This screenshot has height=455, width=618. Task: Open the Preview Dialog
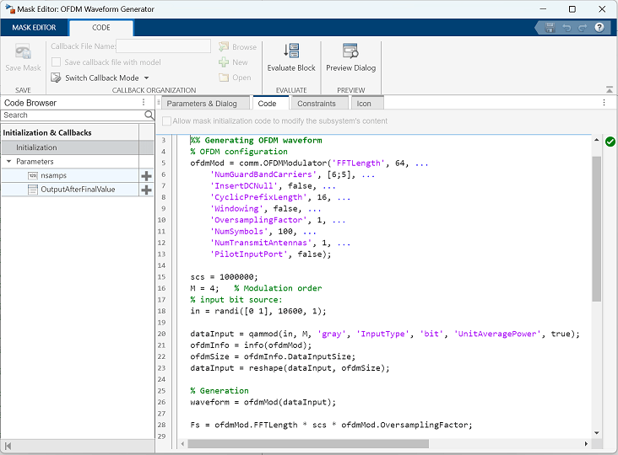350,58
